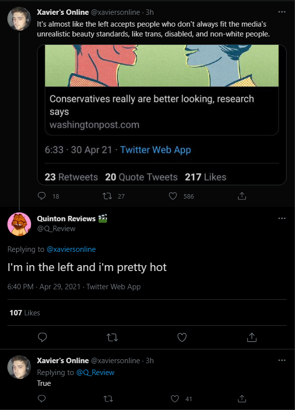Open Quinton Reviews profile avatar
Screen dimensions: 295x410
pos(19,224)
